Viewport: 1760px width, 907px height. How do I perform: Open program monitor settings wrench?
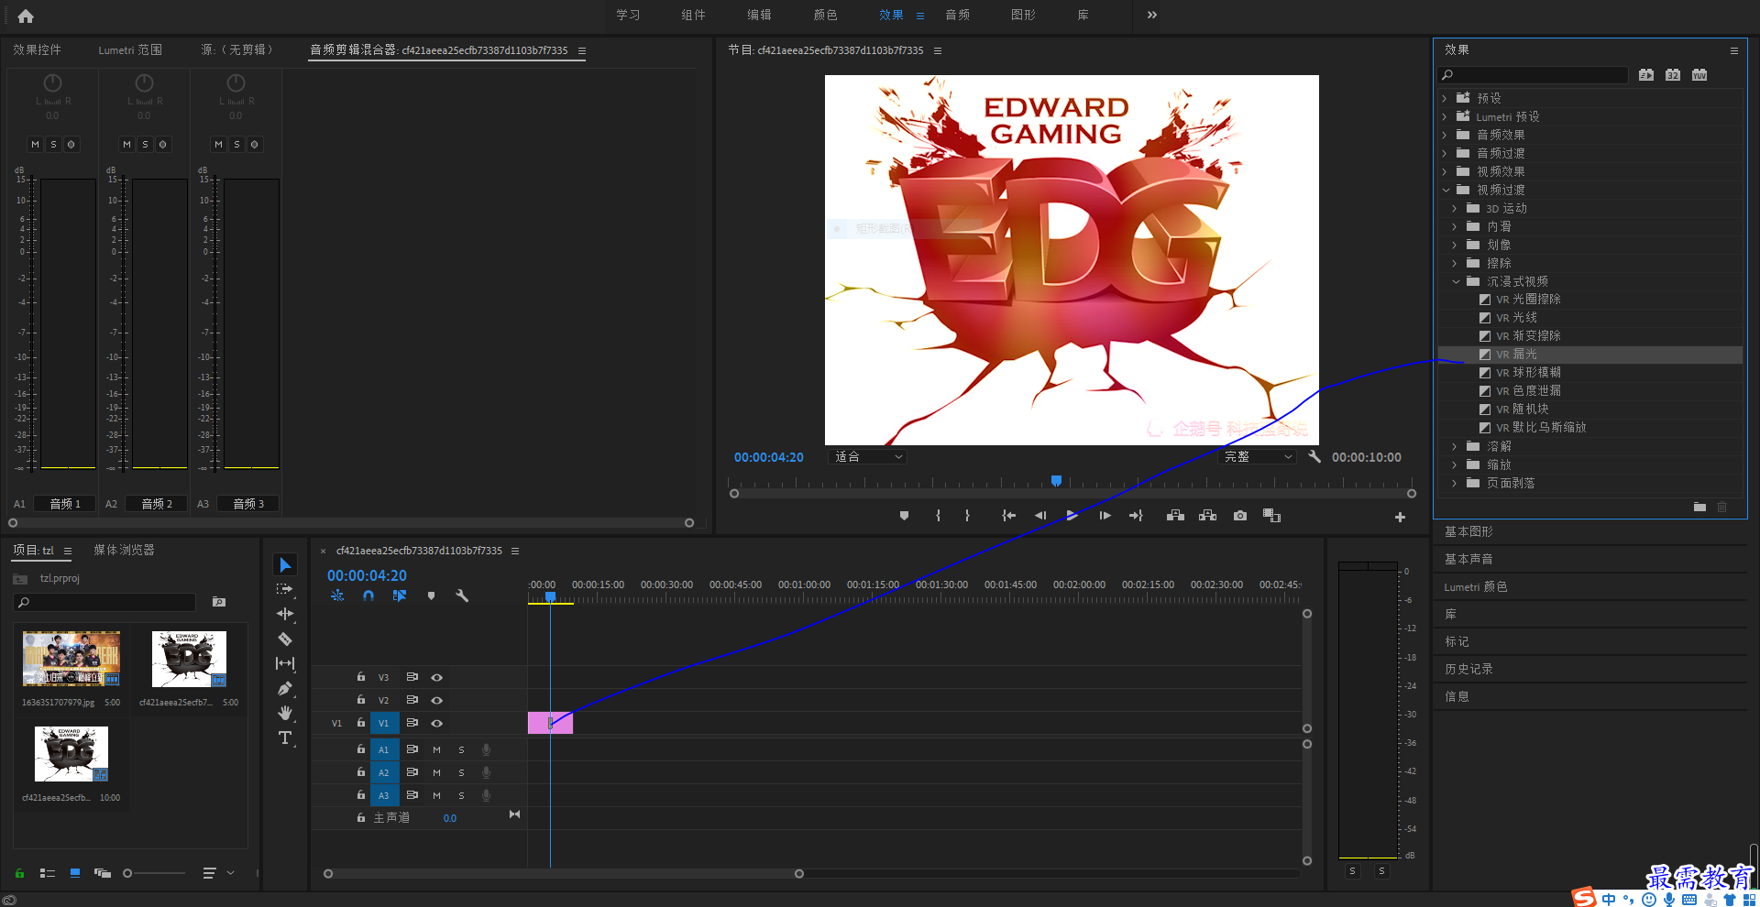(1314, 456)
